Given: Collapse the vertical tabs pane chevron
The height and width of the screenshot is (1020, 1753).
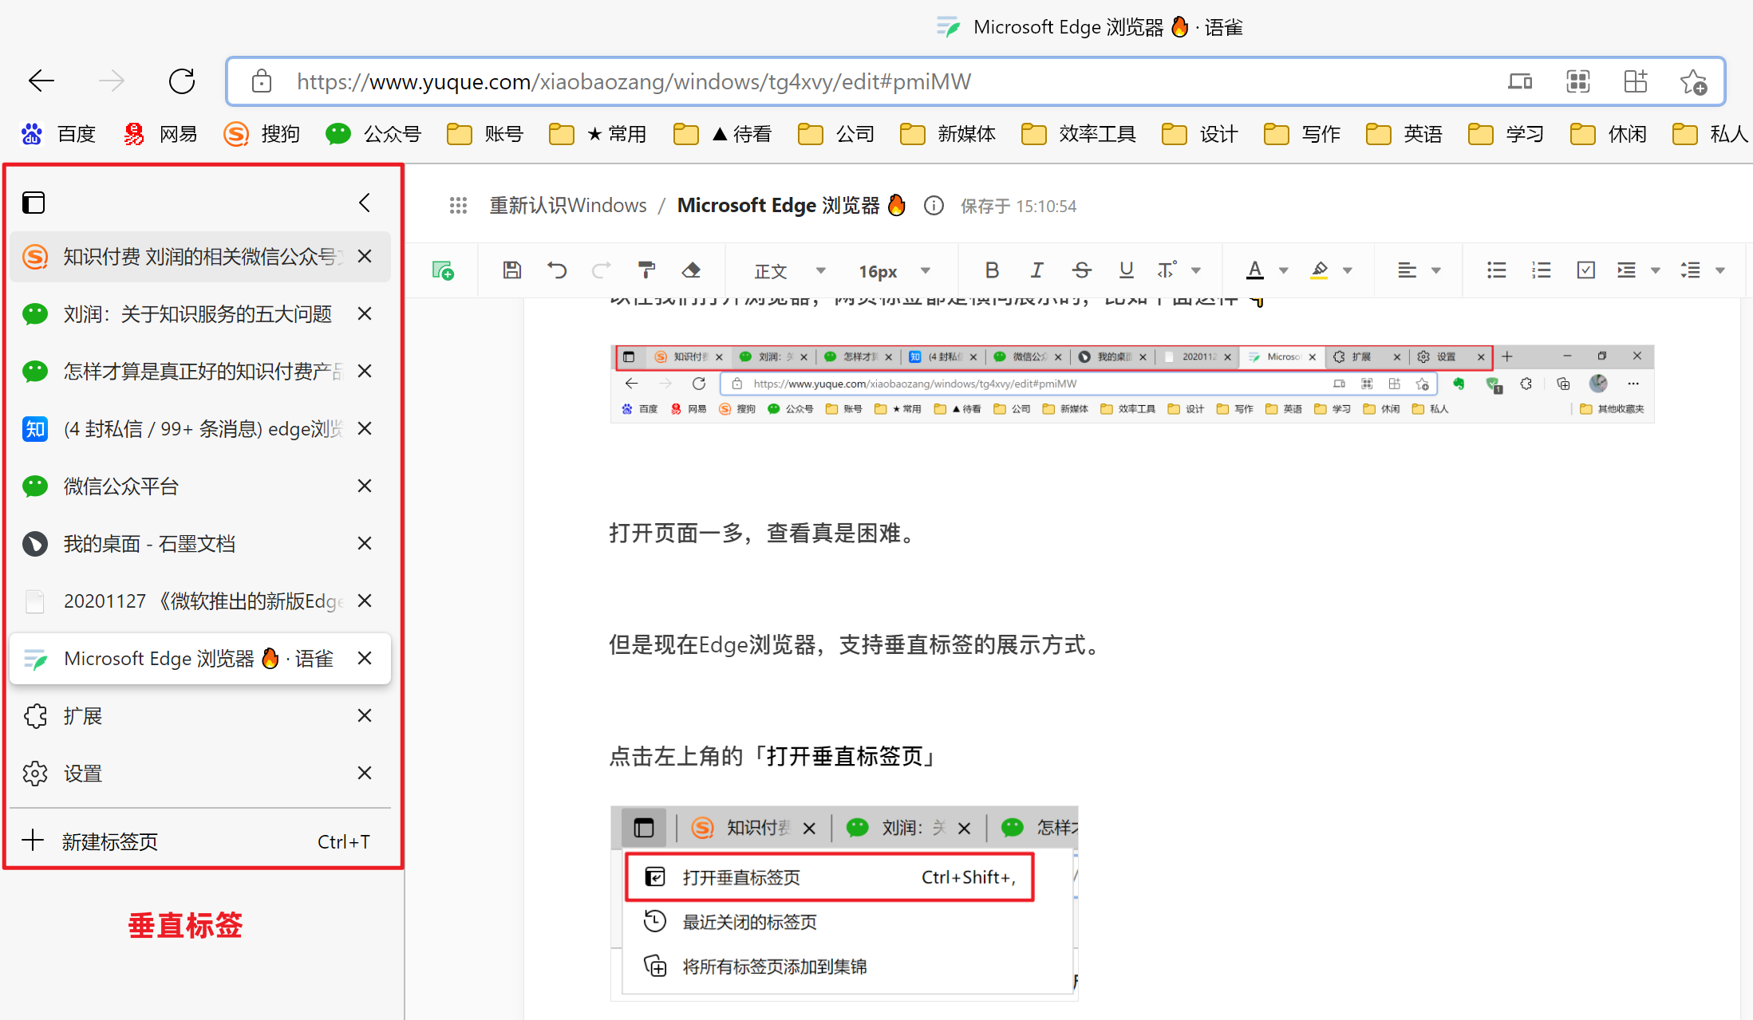Looking at the screenshot, I should point(365,203).
